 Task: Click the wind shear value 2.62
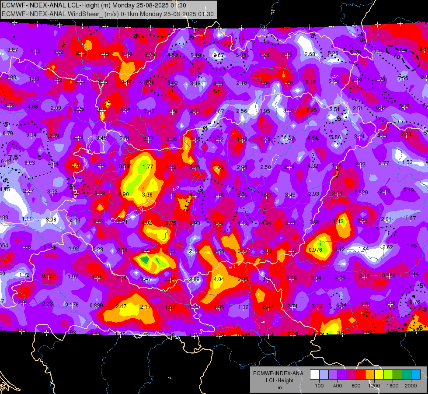[387, 247]
